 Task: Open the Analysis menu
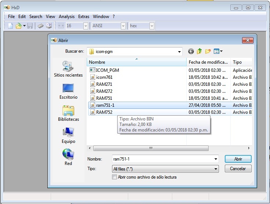tap(66, 17)
